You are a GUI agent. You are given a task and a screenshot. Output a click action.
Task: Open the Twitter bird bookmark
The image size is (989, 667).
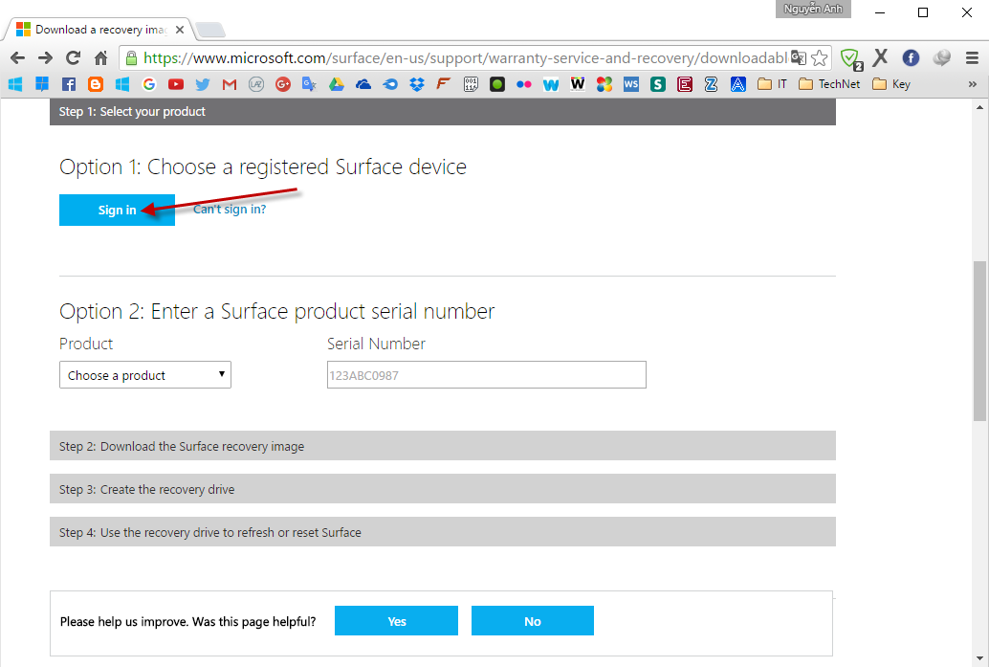click(x=203, y=84)
